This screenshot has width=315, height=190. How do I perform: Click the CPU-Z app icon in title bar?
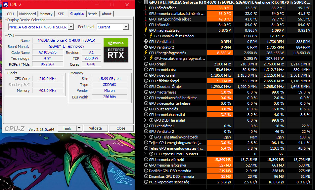[6, 4]
